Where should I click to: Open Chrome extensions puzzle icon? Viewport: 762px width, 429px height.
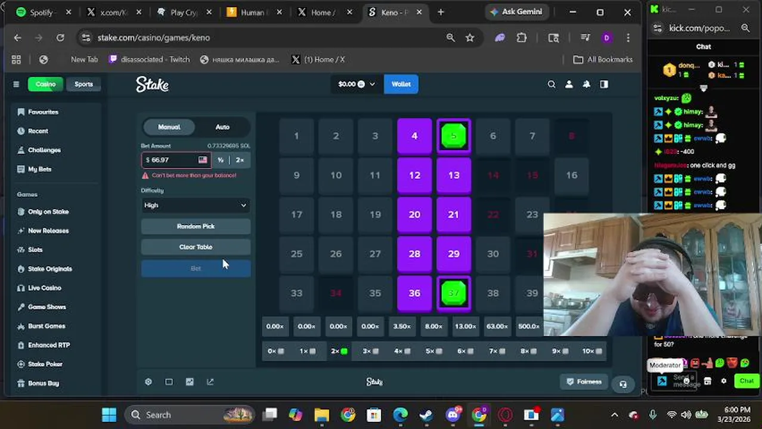pos(522,38)
